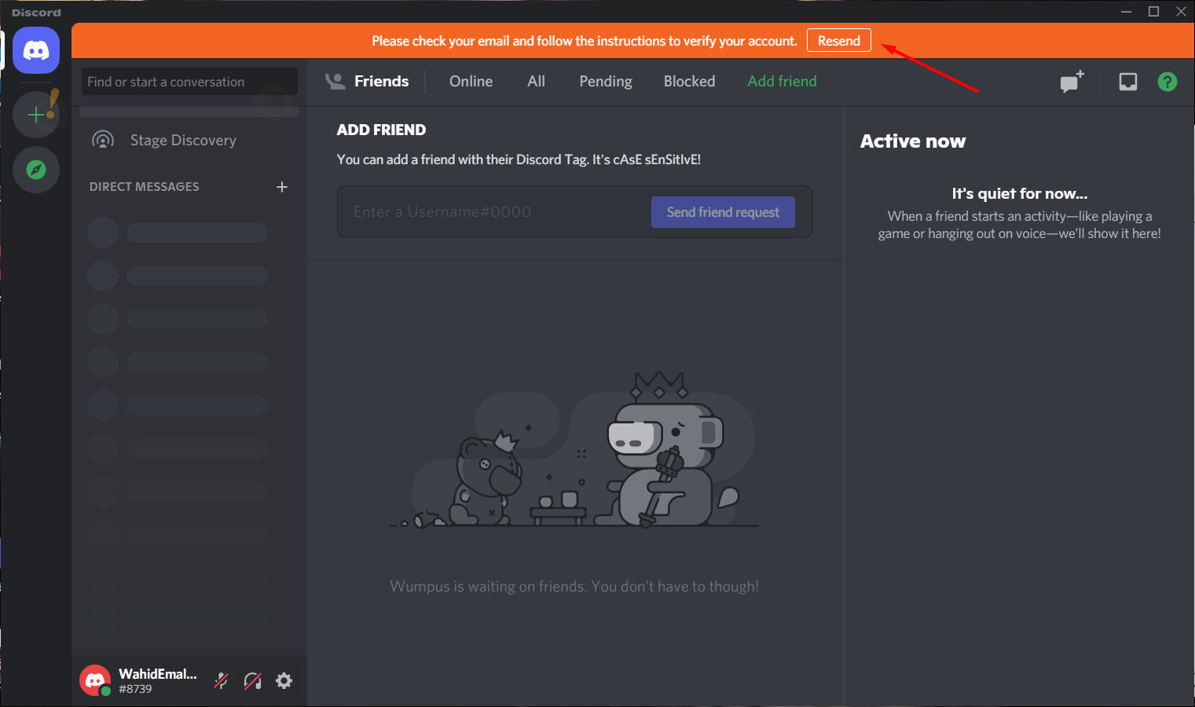Screen dimensions: 1195x707
Task: Create a DM with the plus next to Direct Messages
Action: tap(282, 187)
